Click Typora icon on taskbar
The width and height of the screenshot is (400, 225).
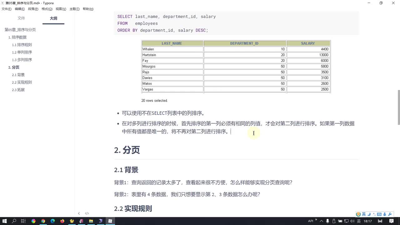pyautogui.click(x=110, y=221)
